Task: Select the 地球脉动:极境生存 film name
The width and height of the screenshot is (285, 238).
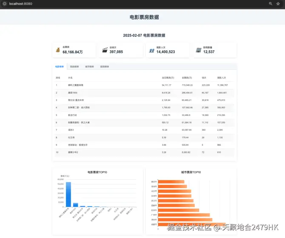Action: pyautogui.click(x=77, y=145)
